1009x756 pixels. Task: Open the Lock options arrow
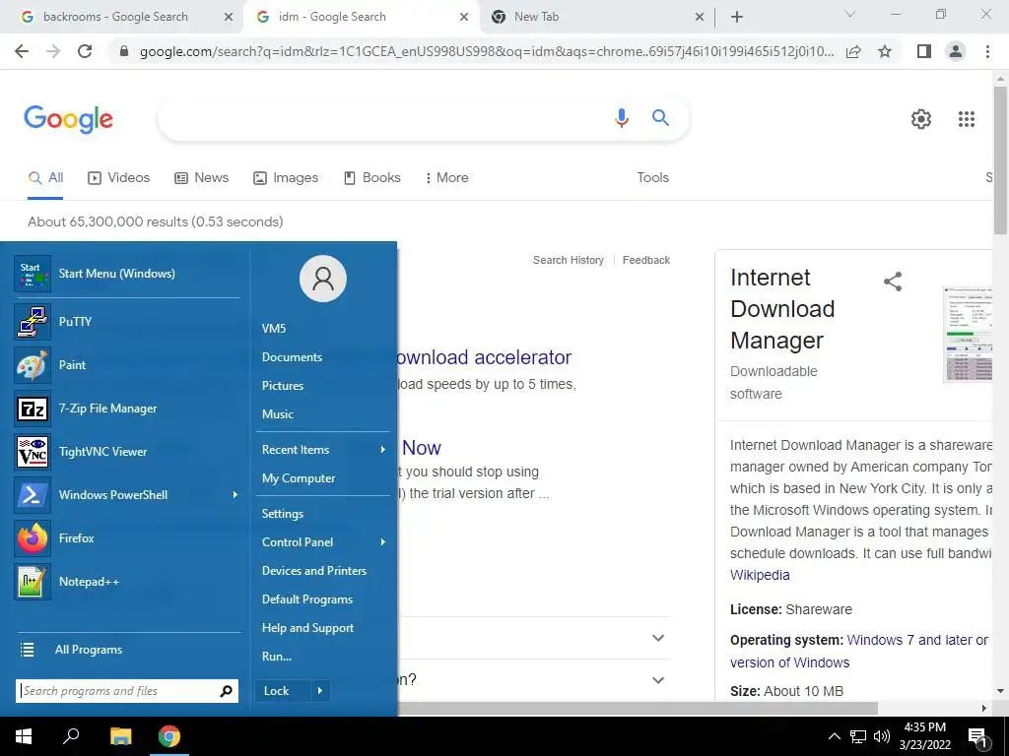(320, 691)
